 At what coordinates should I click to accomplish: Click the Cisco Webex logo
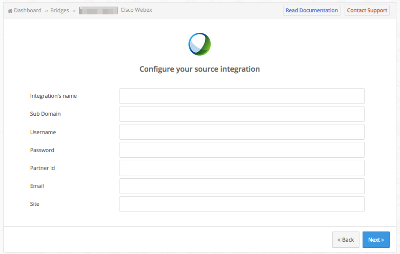(x=199, y=44)
